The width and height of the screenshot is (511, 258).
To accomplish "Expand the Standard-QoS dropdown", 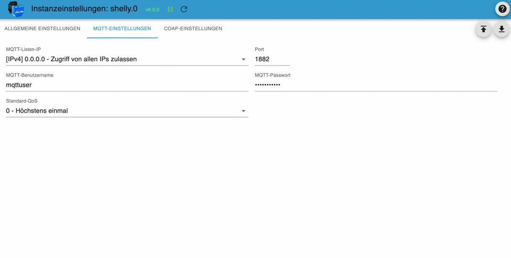I will 123,111.
